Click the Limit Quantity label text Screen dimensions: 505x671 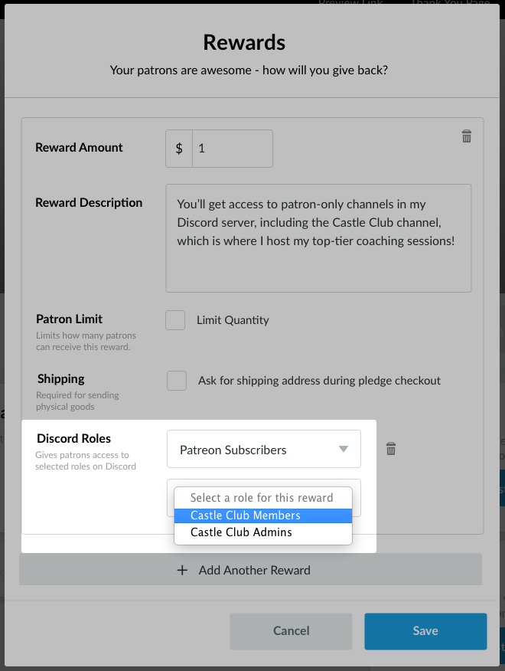233,320
